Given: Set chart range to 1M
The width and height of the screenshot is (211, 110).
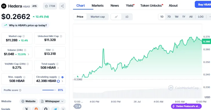Looking at the screenshot, I should click(177, 17).
